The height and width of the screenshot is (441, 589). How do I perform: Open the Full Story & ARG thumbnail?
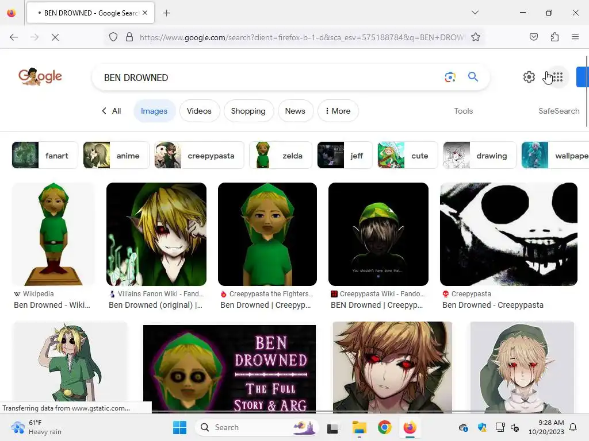(x=230, y=369)
